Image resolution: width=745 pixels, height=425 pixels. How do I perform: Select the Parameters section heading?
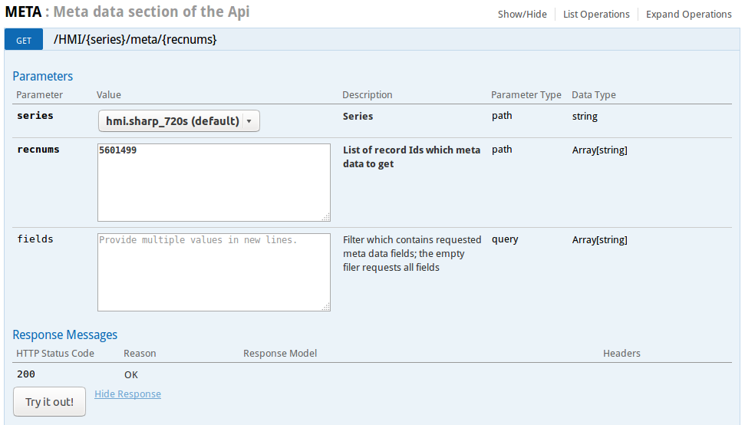point(43,76)
